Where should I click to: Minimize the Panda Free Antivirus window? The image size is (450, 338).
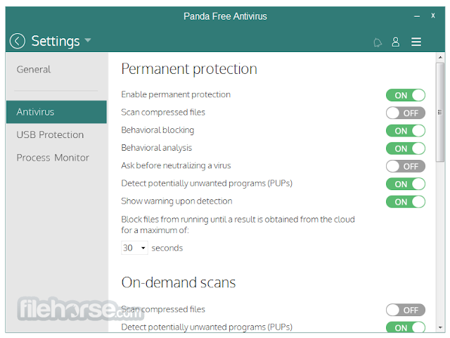[x=417, y=17]
